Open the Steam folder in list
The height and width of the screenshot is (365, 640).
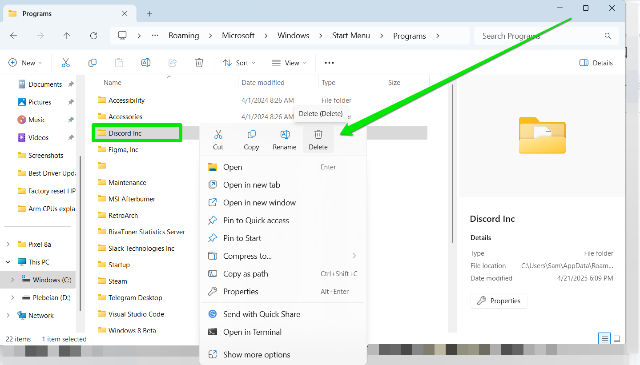click(118, 281)
